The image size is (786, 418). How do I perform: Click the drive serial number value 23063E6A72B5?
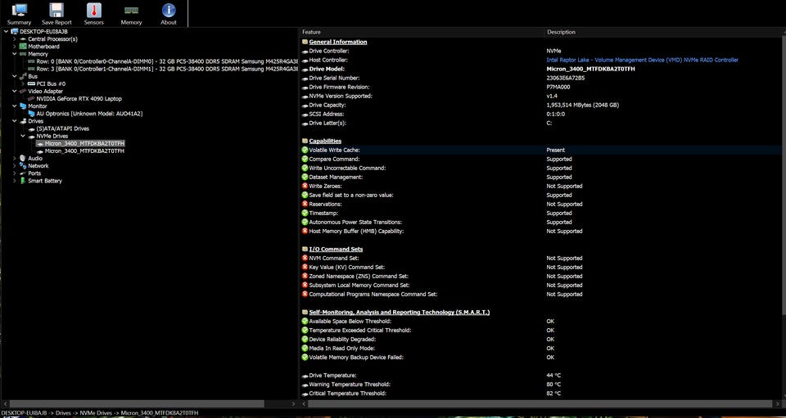(566, 78)
